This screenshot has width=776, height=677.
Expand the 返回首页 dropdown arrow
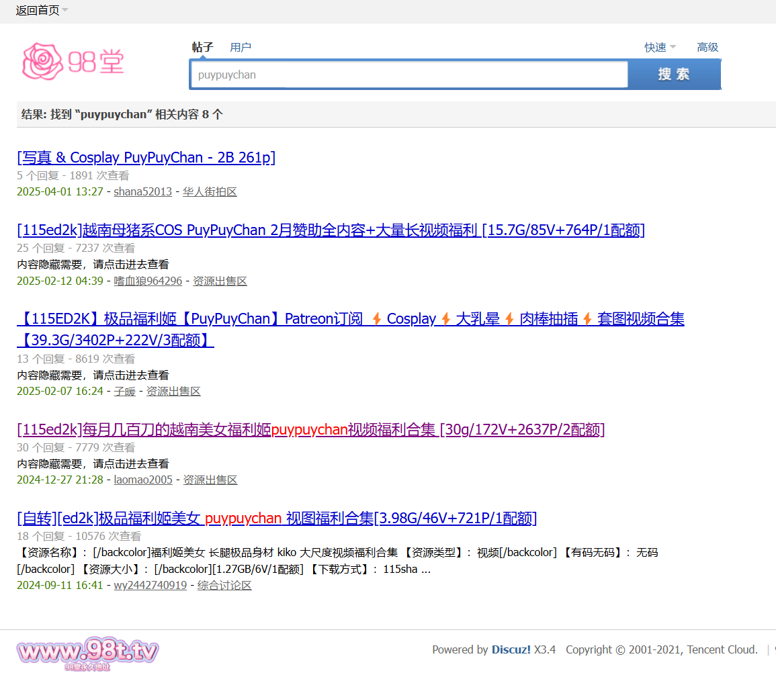point(65,11)
